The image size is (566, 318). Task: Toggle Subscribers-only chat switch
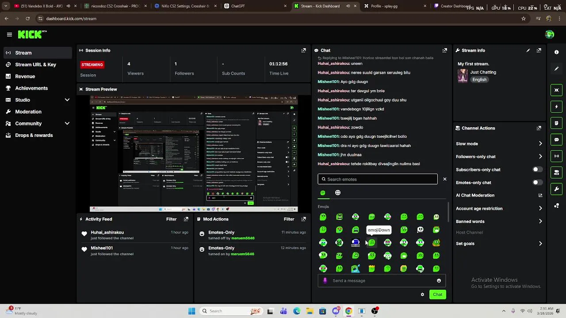(537, 170)
